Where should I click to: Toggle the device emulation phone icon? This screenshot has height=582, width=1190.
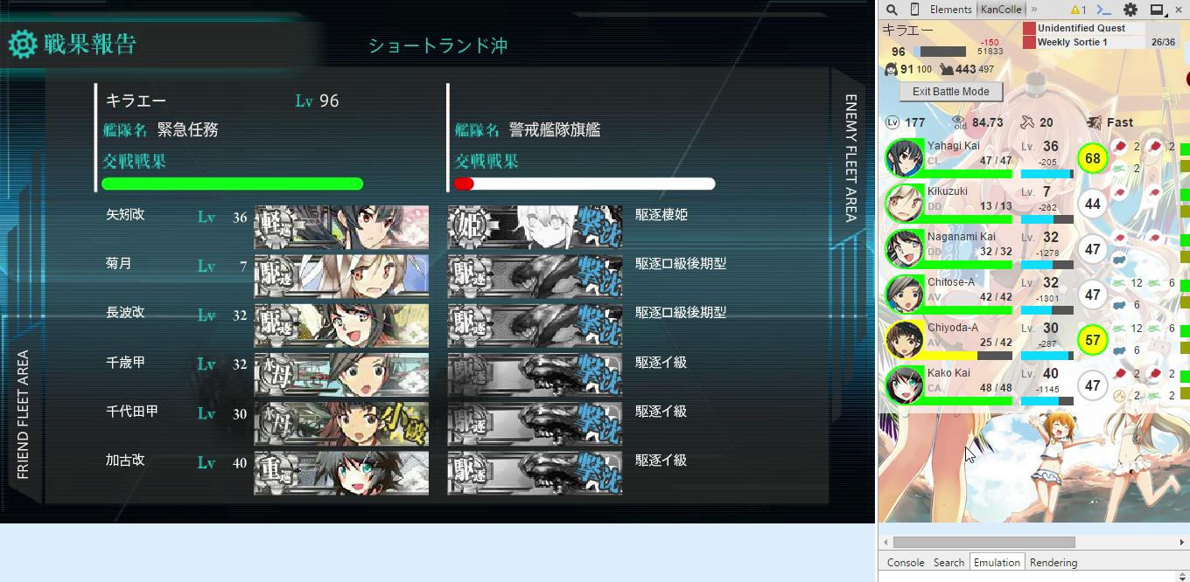click(x=915, y=10)
